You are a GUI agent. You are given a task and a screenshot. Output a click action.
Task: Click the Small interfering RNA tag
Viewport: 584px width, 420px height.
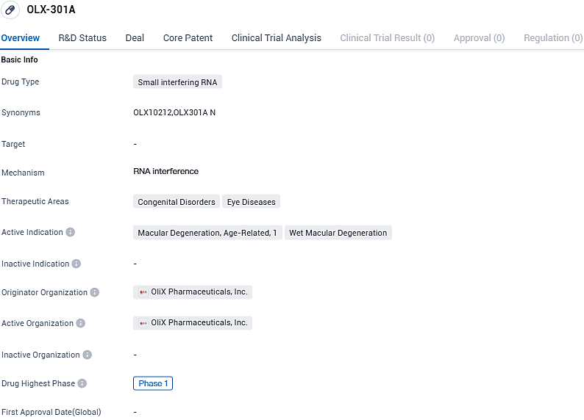tap(177, 82)
